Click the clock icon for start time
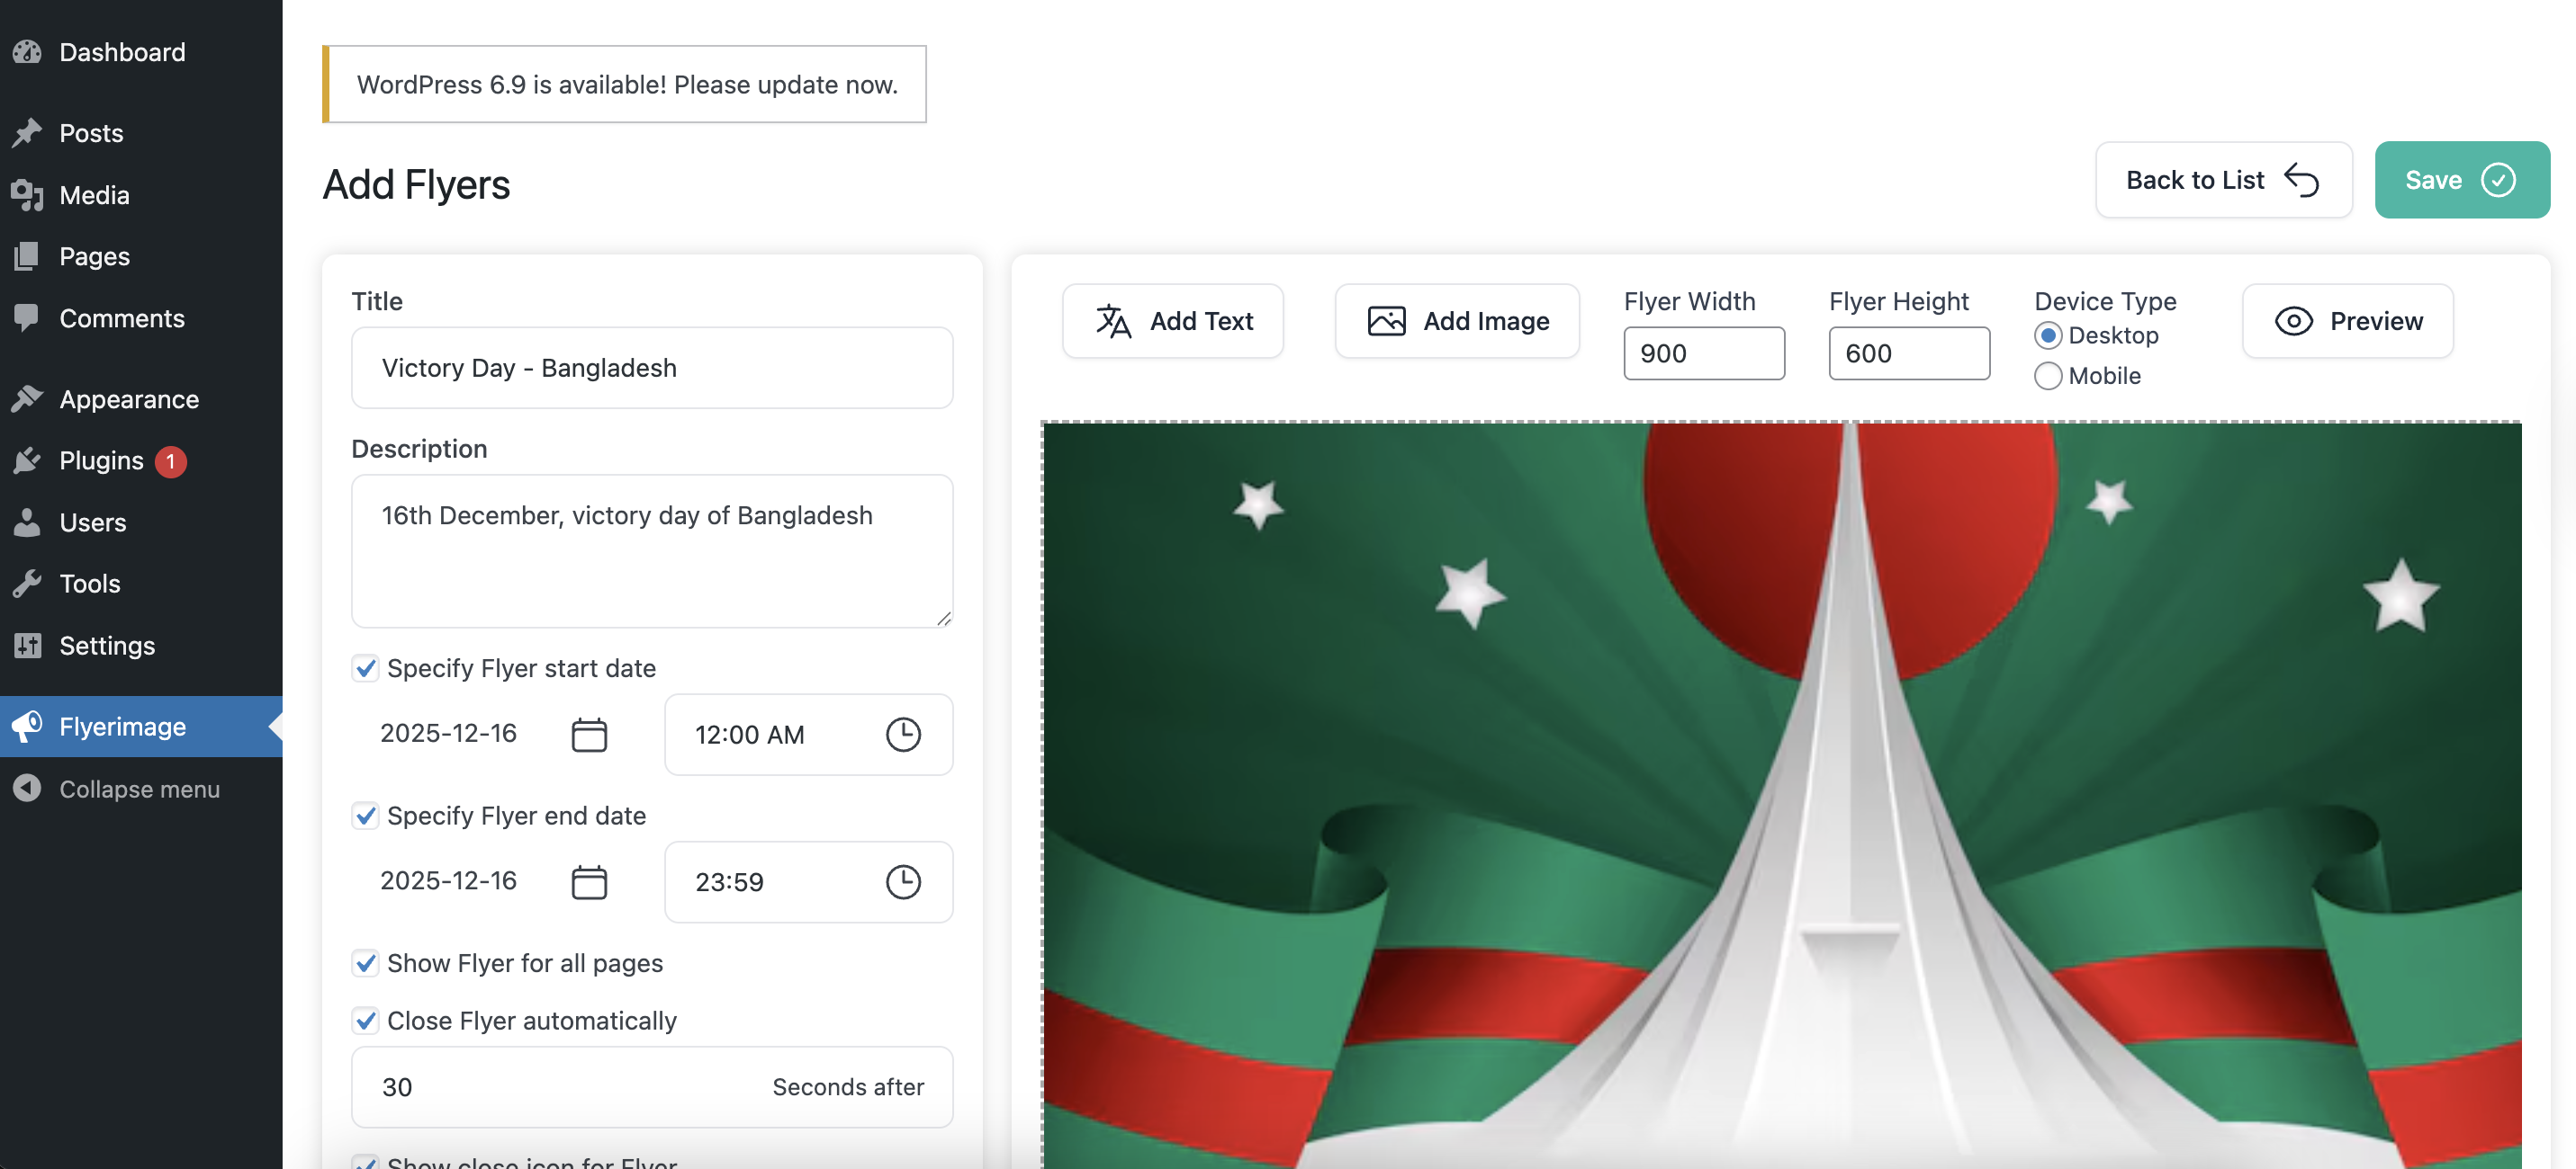 tap(903, 735)
